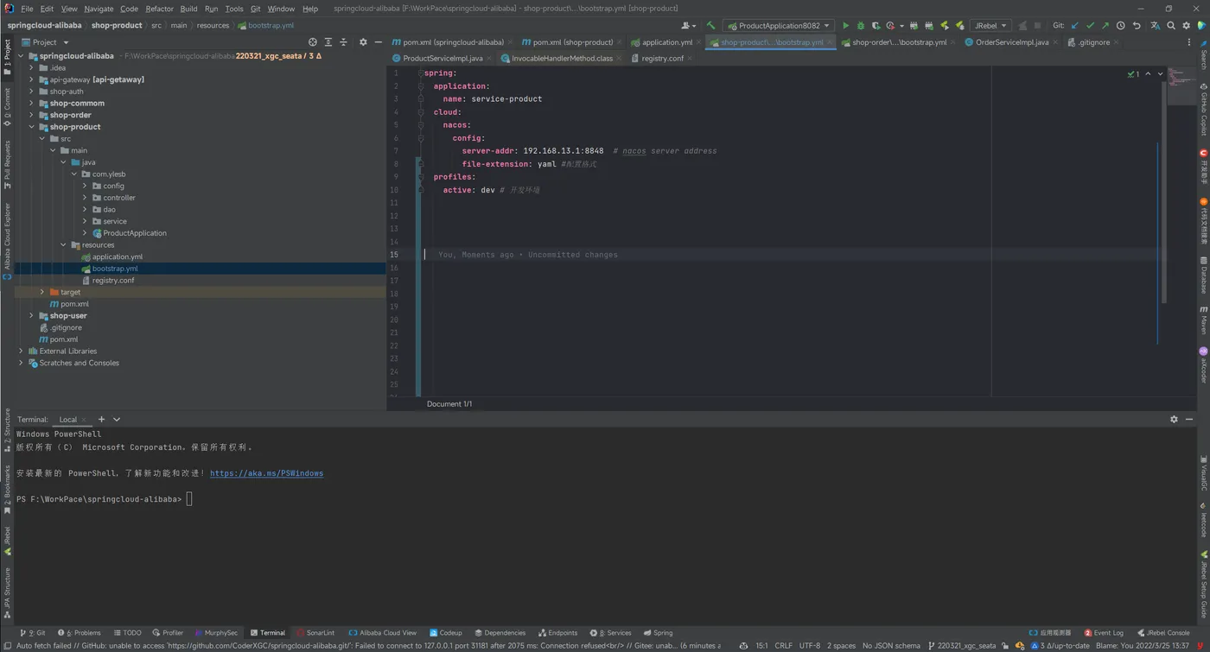
Task: Expand the shop-user module
Action: (x=31, y=316)
